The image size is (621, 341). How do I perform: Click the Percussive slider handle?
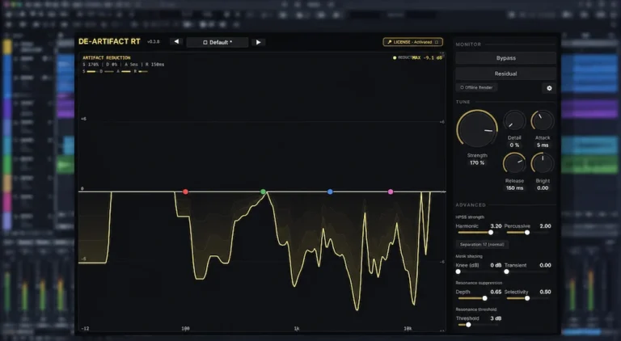[527, 233]
